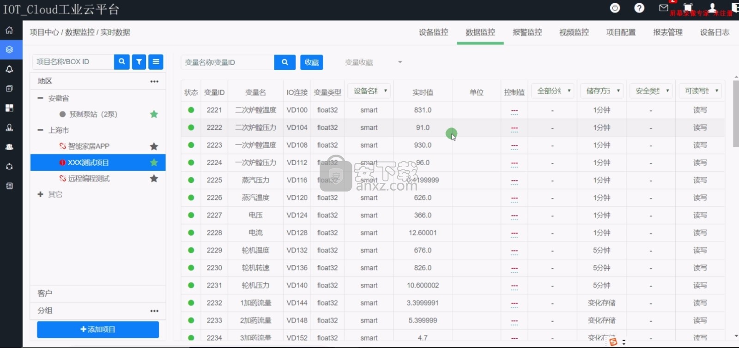Click the grid dashboard icon in sidebar

(x=9, y=108)
